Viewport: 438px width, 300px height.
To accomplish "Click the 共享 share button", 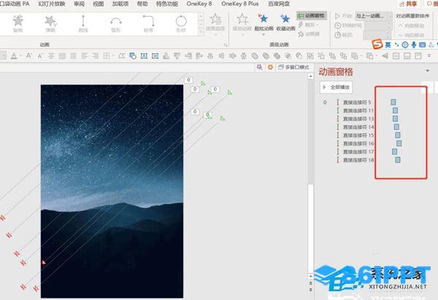I will click(x=408, y=4).
